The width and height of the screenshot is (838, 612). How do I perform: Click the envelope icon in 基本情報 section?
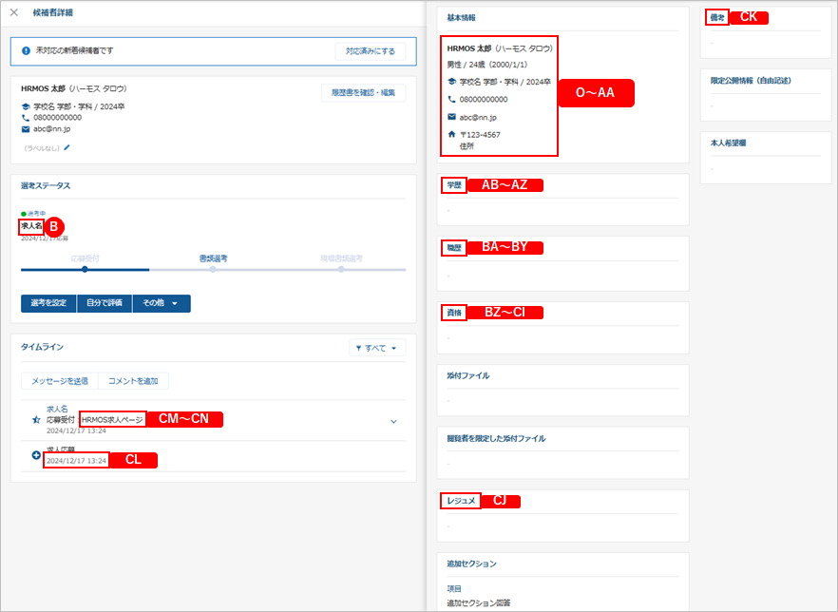[x=451, y=117]
